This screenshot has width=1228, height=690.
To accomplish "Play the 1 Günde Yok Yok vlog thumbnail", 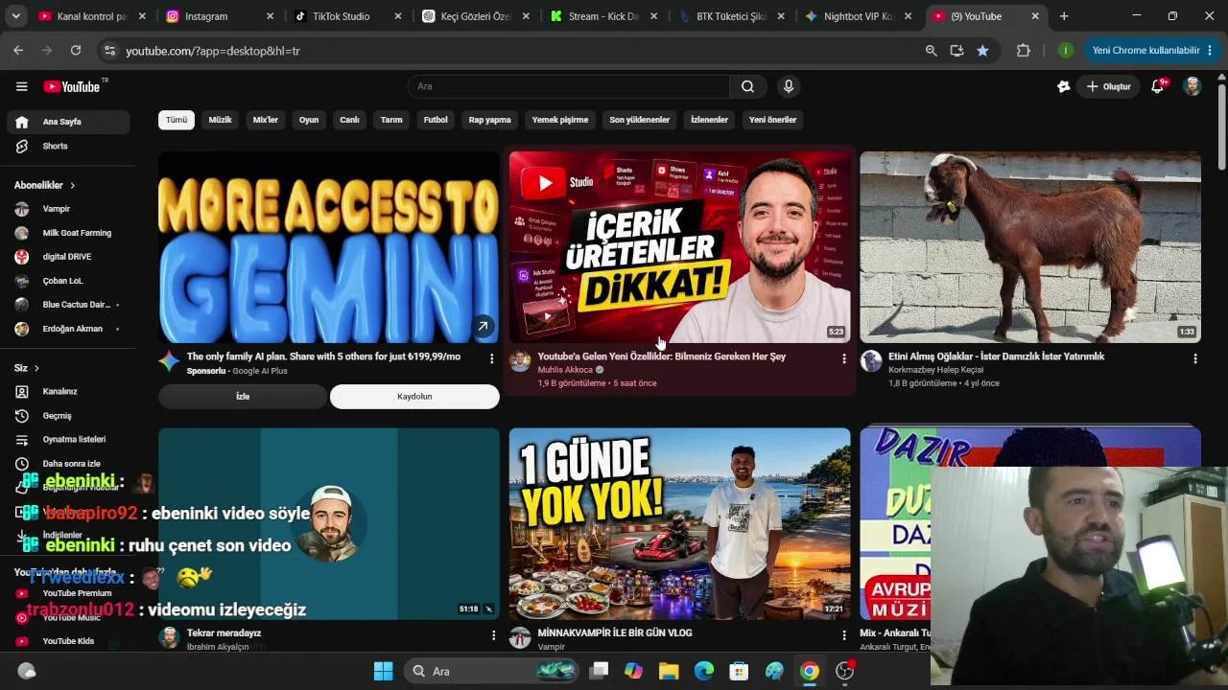I will [x=679, y=523].
